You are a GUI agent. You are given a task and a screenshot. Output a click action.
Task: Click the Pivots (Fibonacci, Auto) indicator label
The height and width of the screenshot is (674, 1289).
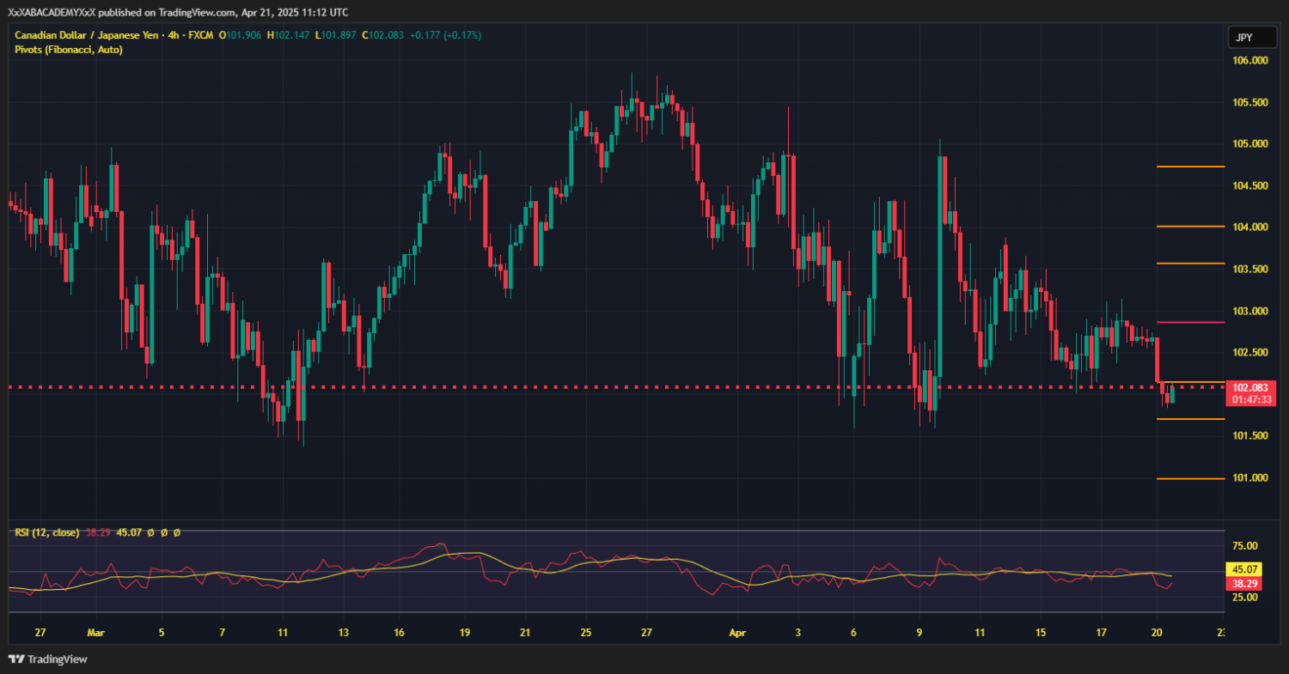[x=69, y=50]
